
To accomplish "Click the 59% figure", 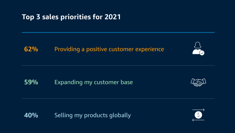I will click(x=31, y=82).
